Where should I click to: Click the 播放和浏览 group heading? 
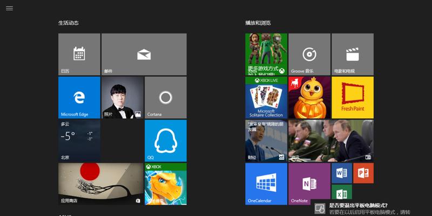pyautogui.click(x=258, y=23)
